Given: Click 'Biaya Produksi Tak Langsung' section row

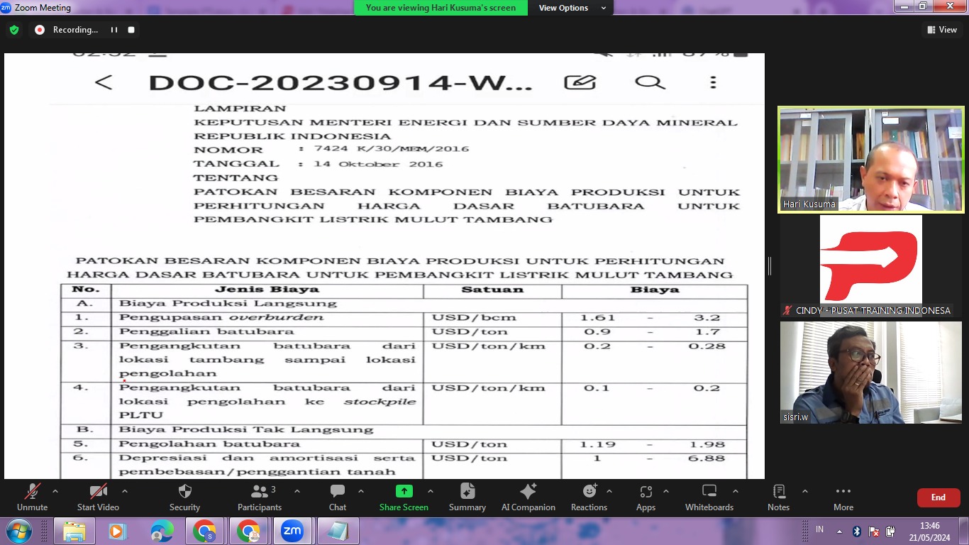Looking at the screenshot, I should [x=404, y=430].
